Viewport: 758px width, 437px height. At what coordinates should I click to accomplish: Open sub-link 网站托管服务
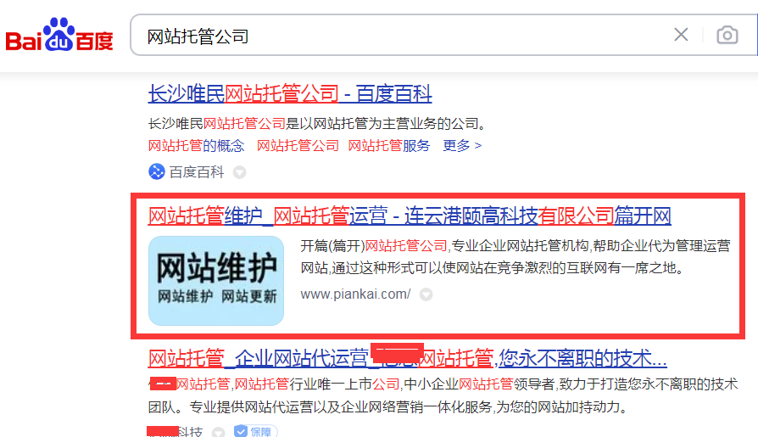(389, 145)
